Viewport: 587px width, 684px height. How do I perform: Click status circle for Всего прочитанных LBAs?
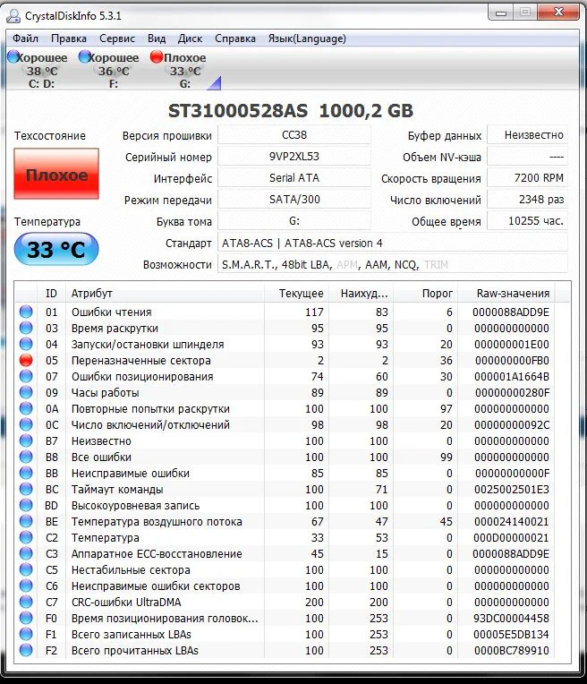point(26,650)
